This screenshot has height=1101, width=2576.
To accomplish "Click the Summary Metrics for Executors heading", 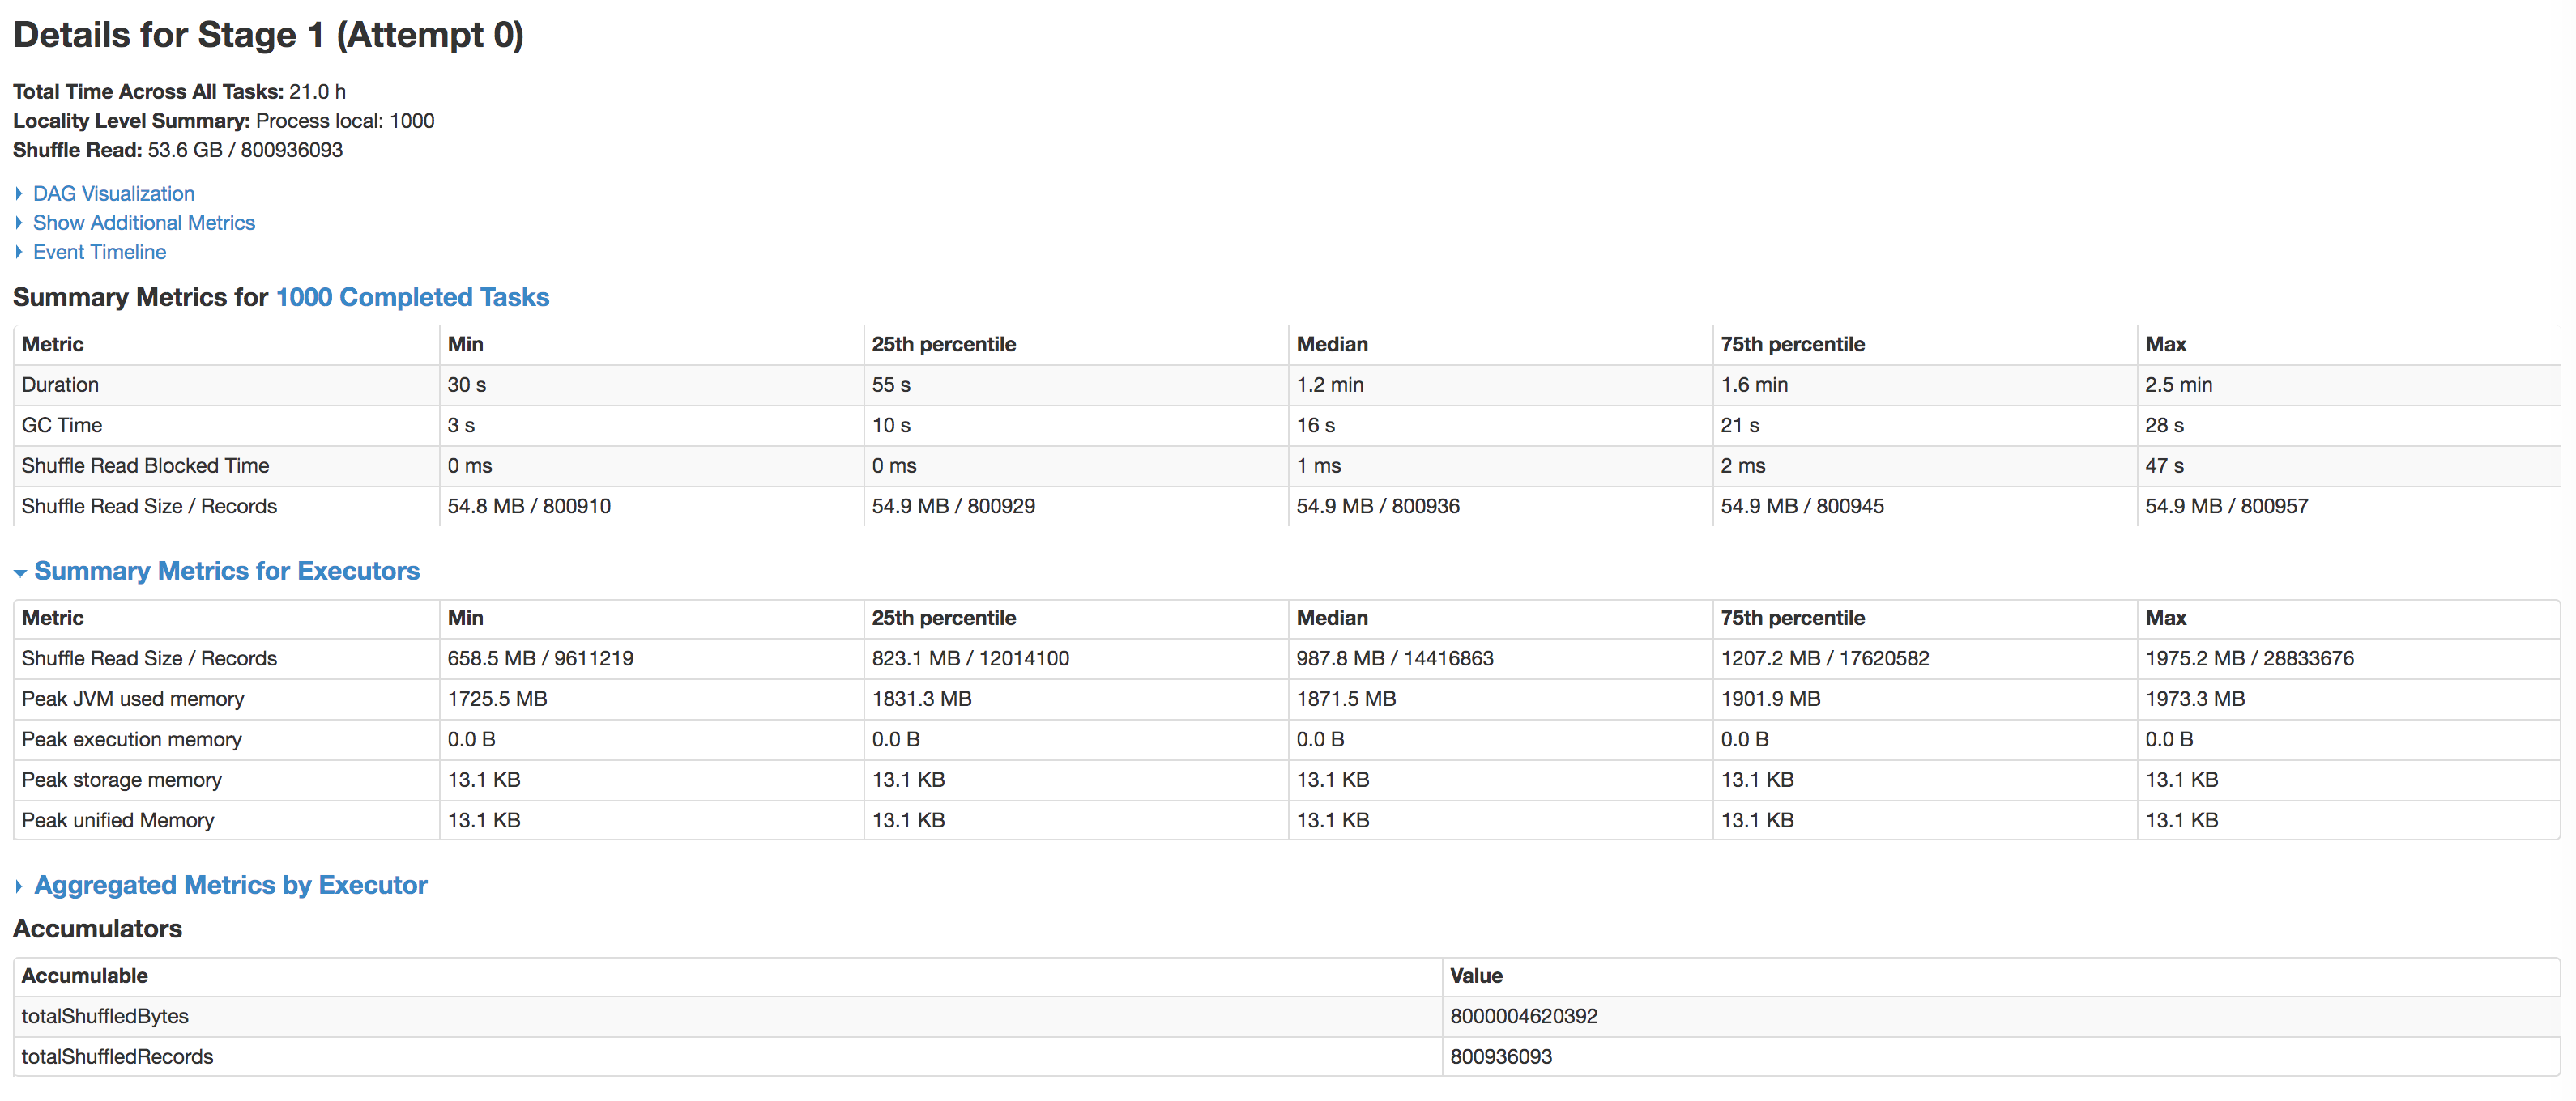I will tap(227, 571).
